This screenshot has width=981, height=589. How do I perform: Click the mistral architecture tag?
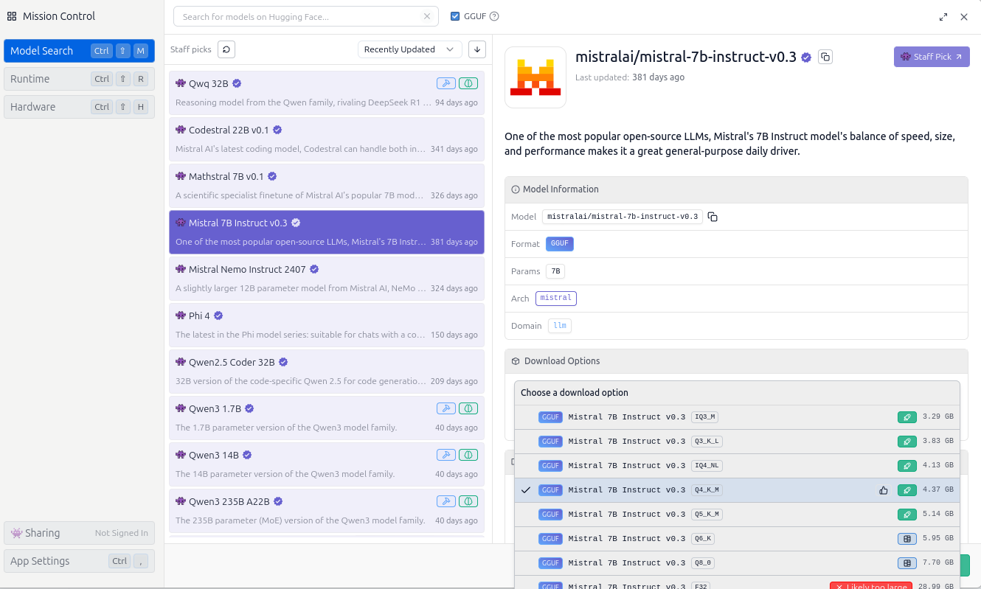click(x=556, y=299)
